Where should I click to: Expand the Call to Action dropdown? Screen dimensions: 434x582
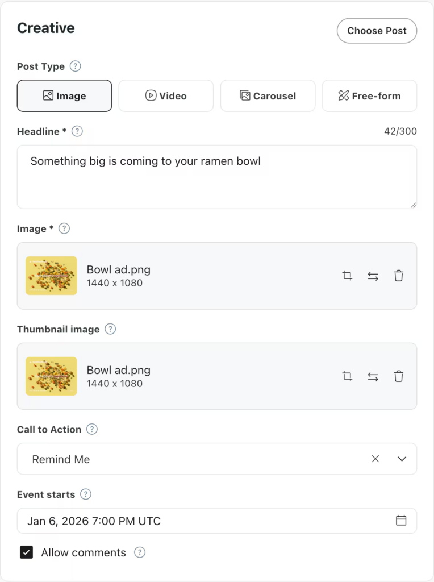(402, 459)
